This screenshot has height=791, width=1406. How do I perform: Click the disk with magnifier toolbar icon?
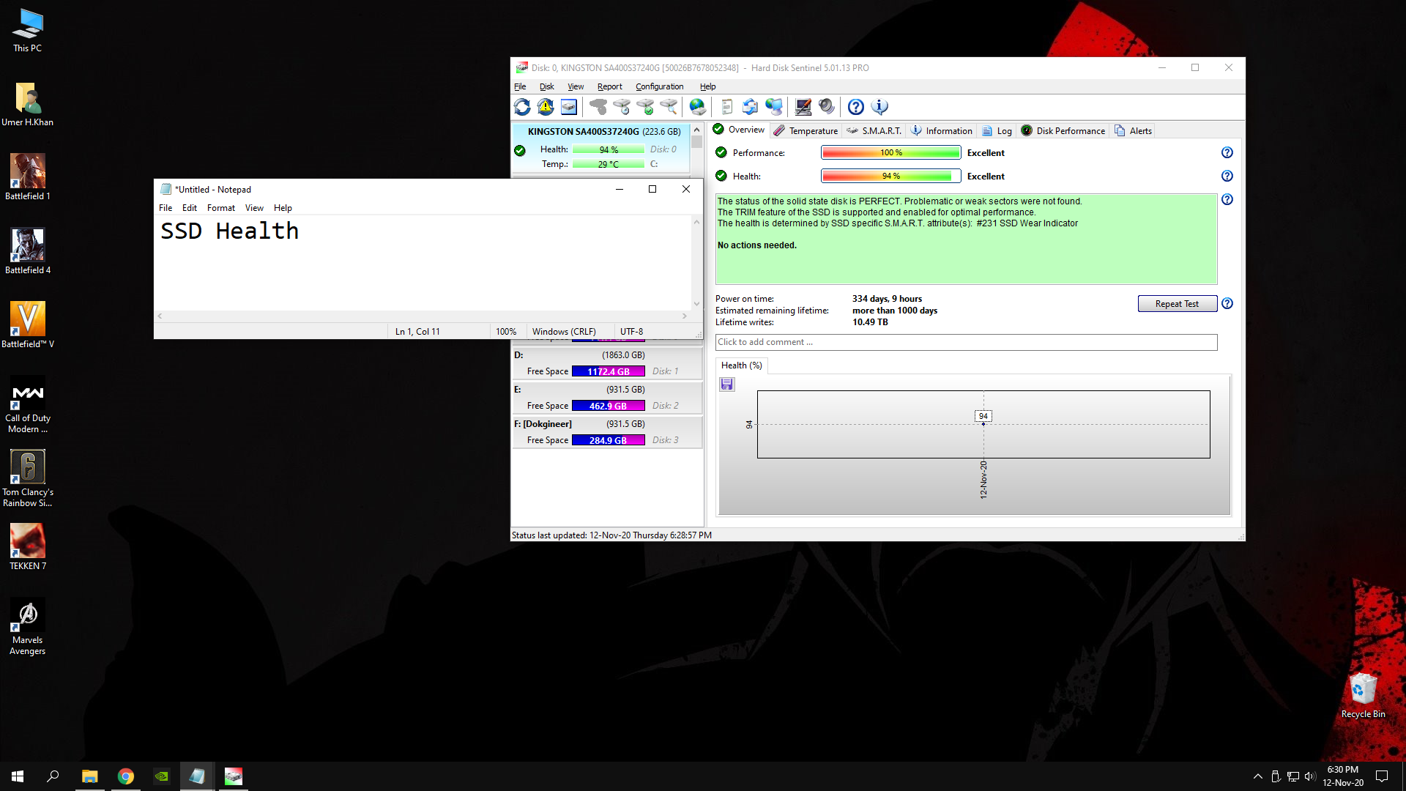669,107
